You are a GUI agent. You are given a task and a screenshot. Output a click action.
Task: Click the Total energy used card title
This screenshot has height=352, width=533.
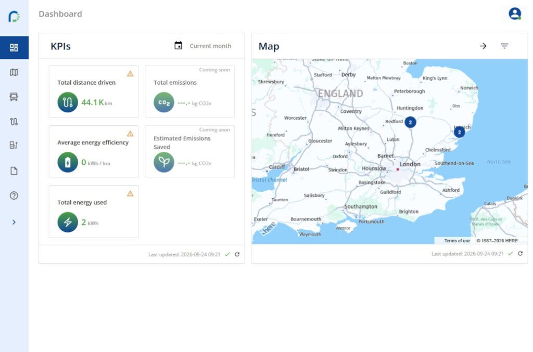(x=82, y=203)
